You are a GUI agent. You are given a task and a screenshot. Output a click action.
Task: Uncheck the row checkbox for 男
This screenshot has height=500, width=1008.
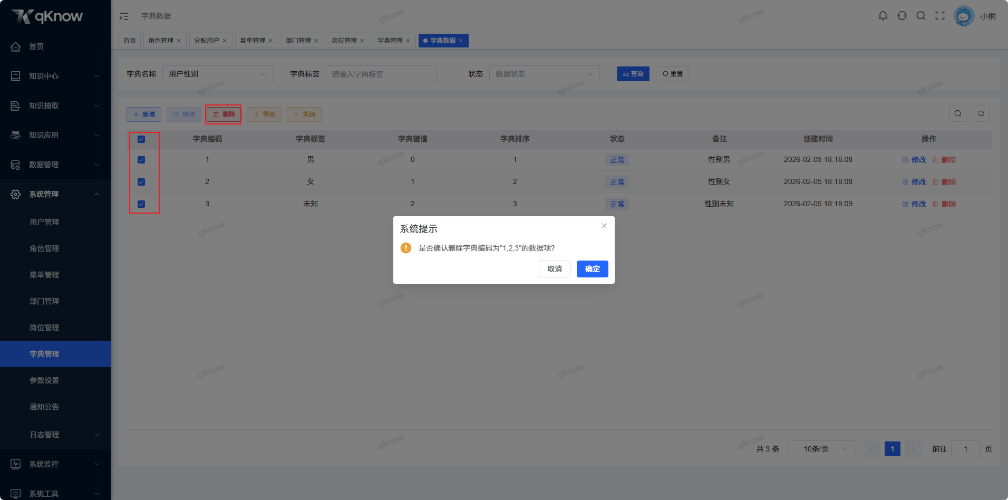pyautogui.click(x=141, y=160)
